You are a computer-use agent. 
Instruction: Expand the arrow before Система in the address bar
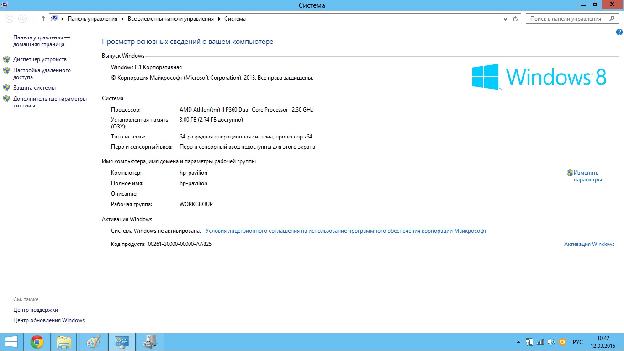click(219, 19)
